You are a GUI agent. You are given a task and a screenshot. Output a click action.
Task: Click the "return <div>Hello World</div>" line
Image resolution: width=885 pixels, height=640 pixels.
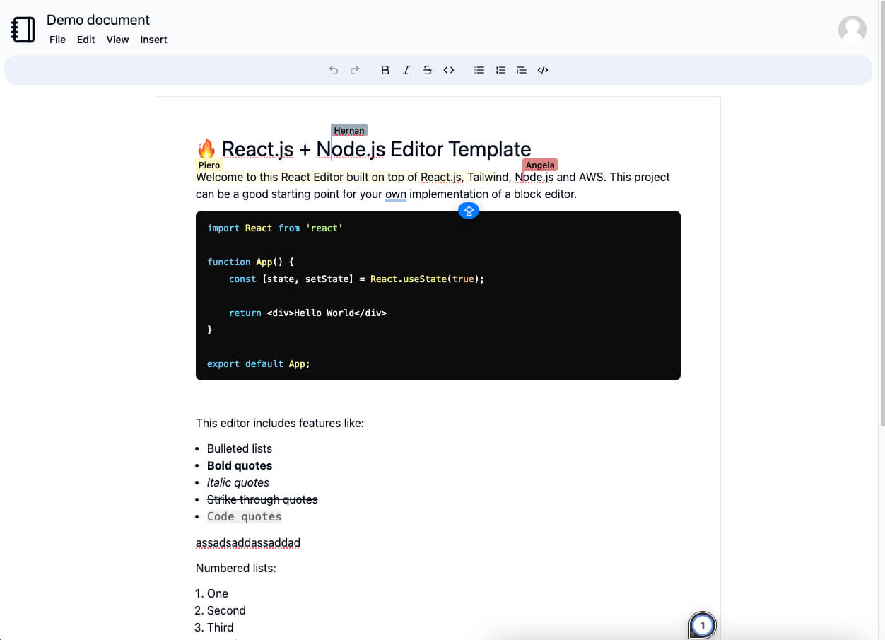(x=308, y=313)
